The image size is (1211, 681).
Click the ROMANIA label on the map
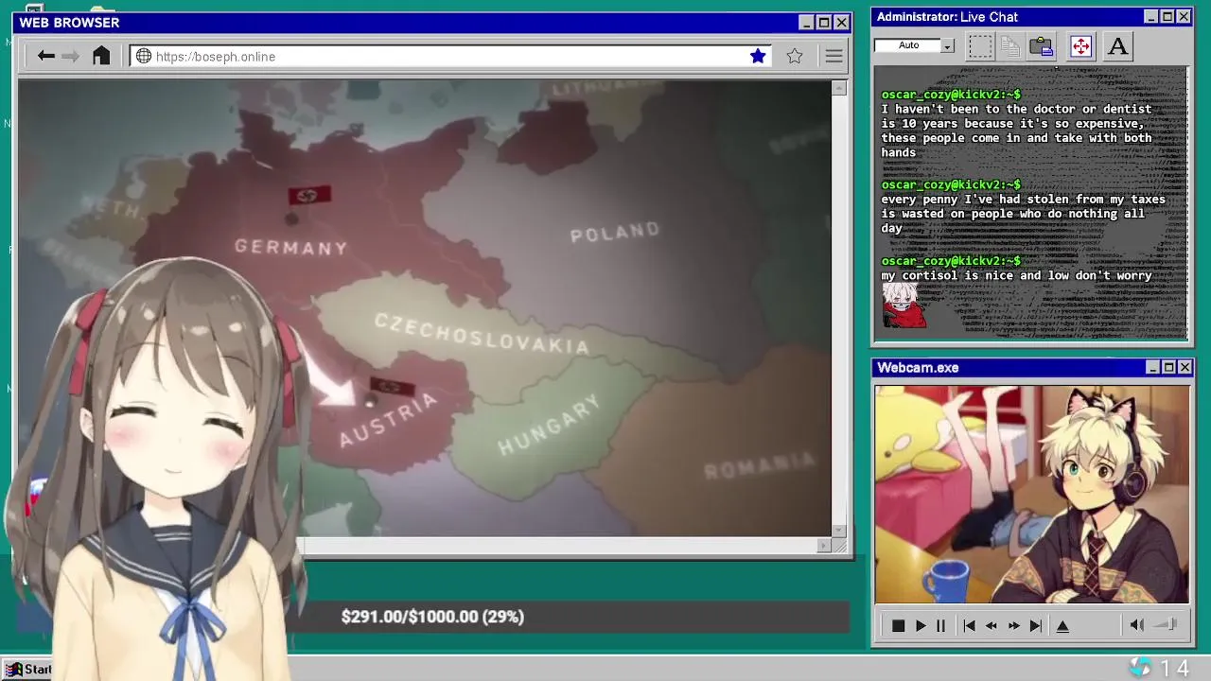click(760, 465)
